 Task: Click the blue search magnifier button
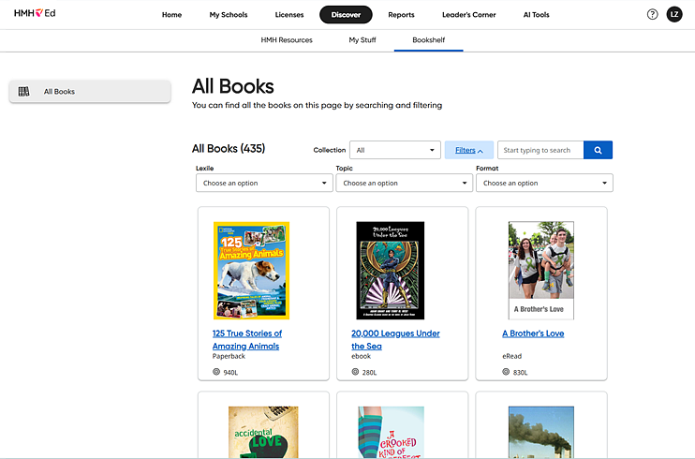pyautogui.click(x=598, y=150)
